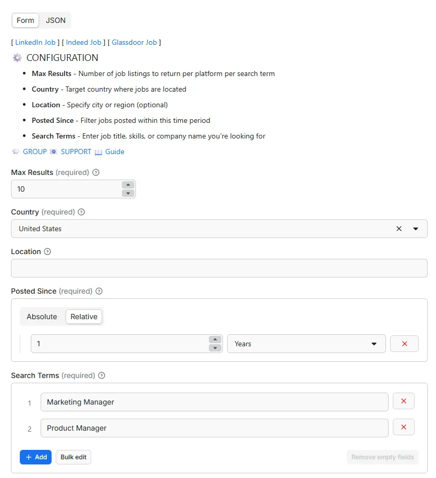The image size is (436, 478).
Task: Switch Posted Since to Absolute mode
Action: point(42,317)
